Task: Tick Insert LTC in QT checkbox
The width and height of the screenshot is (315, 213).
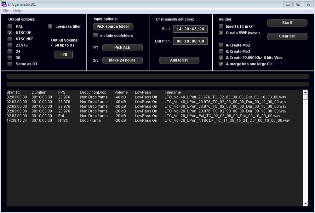Action: tap(221, 27)
